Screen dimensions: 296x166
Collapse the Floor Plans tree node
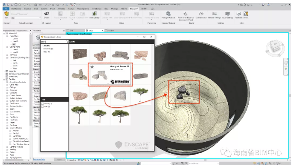click(7, 36)
